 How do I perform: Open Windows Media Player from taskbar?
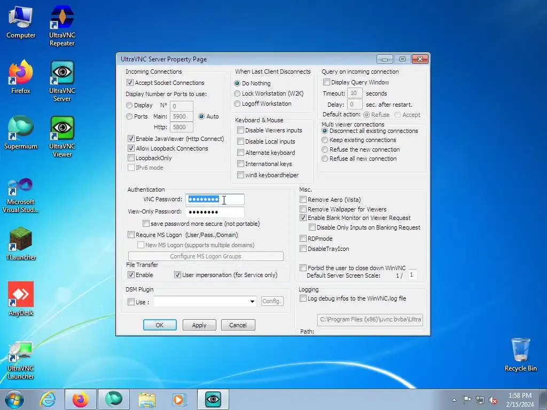click(180, 399)
